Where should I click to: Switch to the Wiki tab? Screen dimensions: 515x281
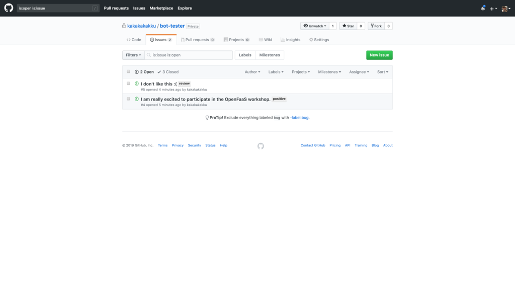266,40
